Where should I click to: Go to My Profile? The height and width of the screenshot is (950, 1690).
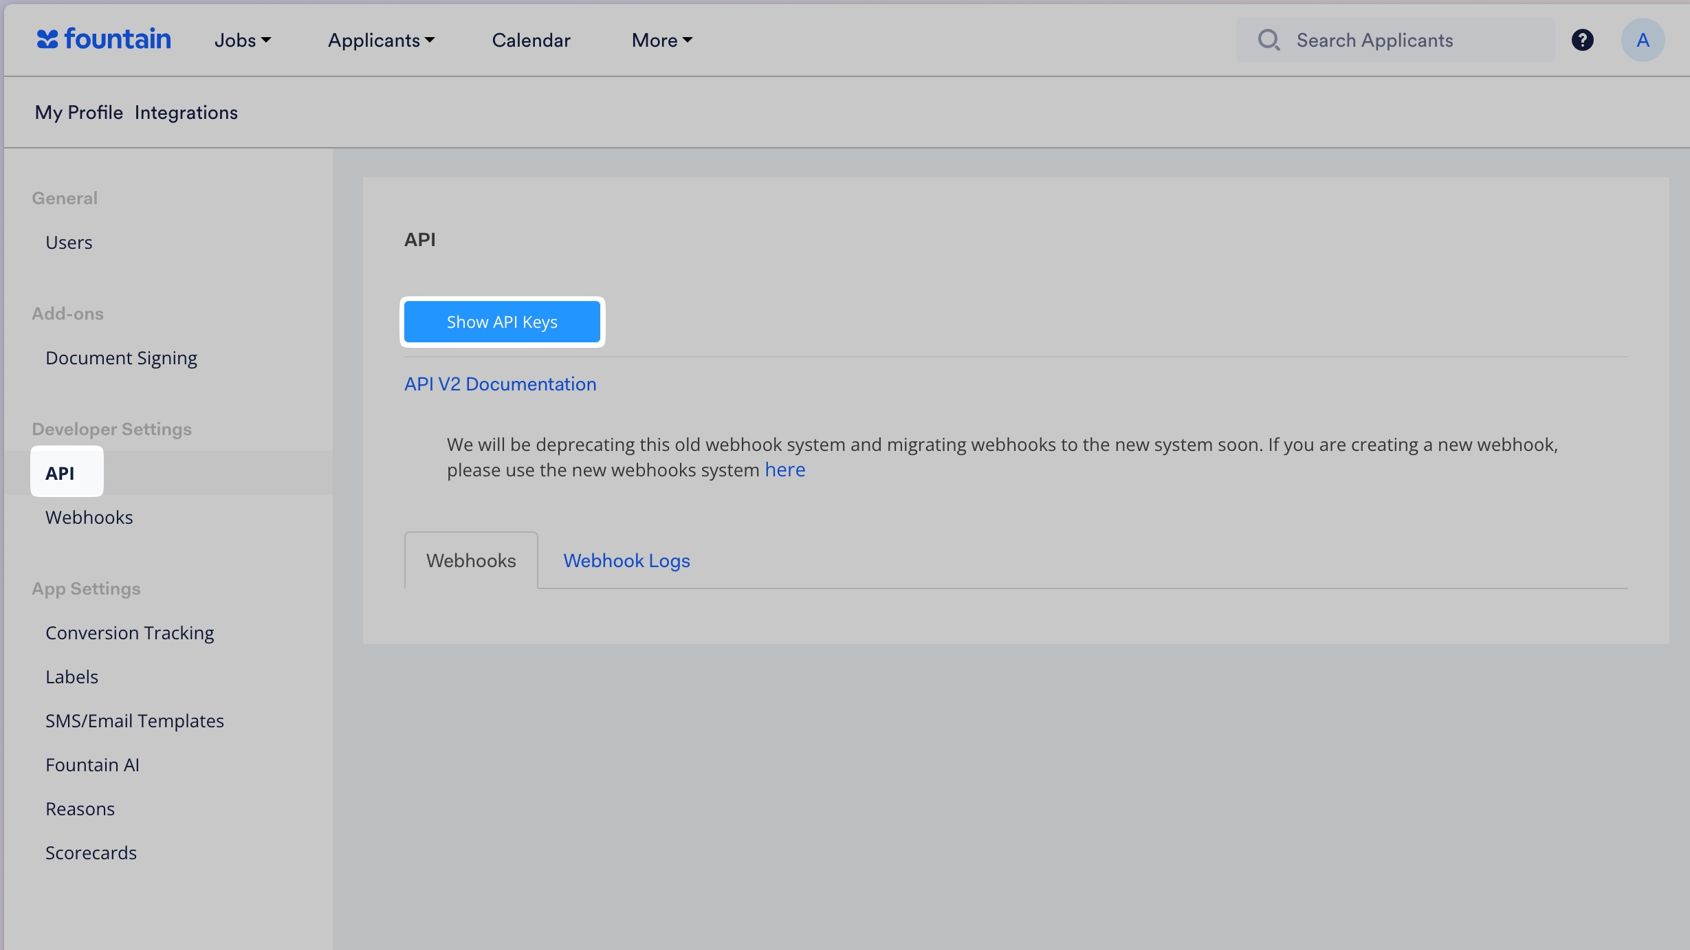click(78, 113)
